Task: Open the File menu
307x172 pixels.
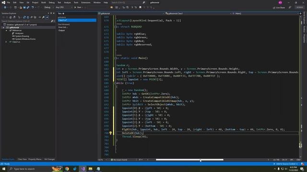Action: tap(9, 2)
